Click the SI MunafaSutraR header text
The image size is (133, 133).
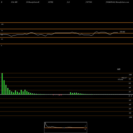[33, 2]
